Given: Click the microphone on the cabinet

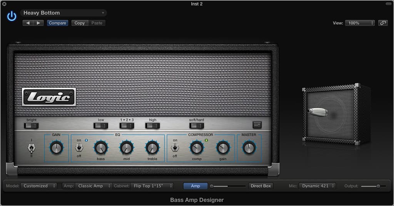Looking at the screenshot, I should [x=317, y=112].
